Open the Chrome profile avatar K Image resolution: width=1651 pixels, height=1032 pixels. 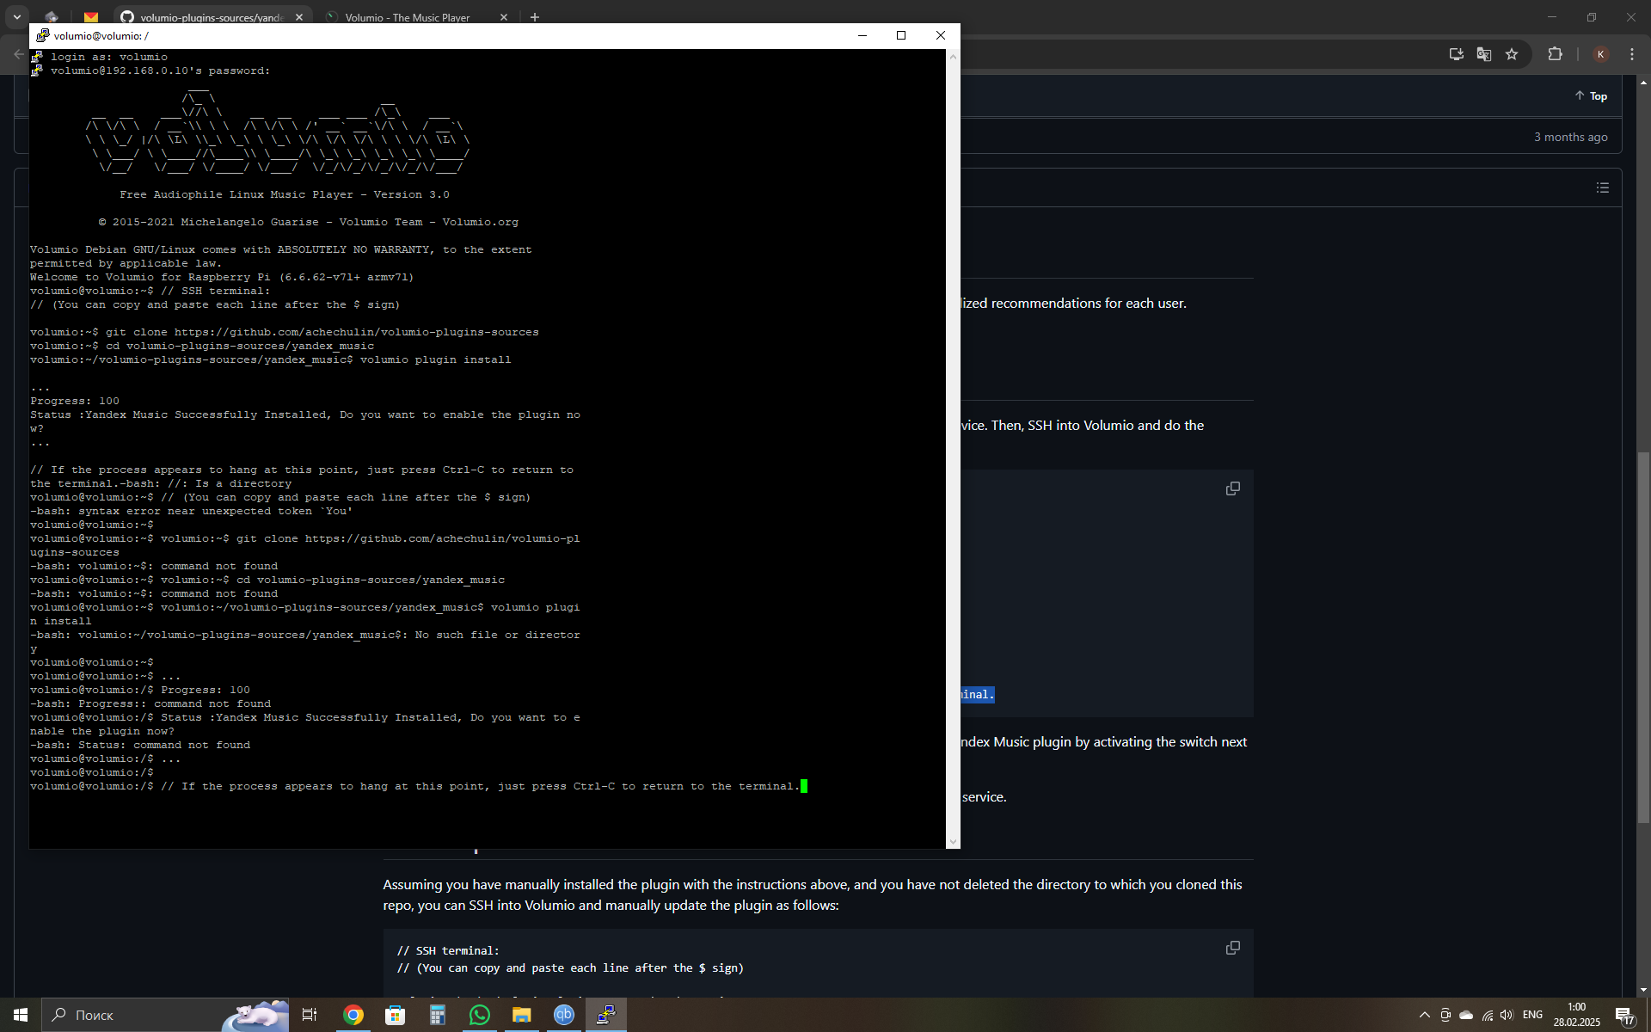(1600, 54)
